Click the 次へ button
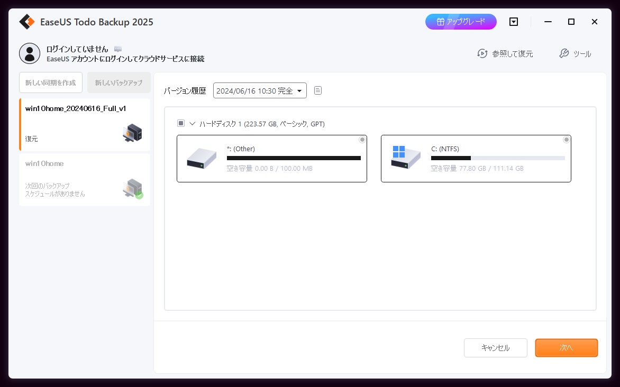Screen dimensions: 620x387 point(566,348)
